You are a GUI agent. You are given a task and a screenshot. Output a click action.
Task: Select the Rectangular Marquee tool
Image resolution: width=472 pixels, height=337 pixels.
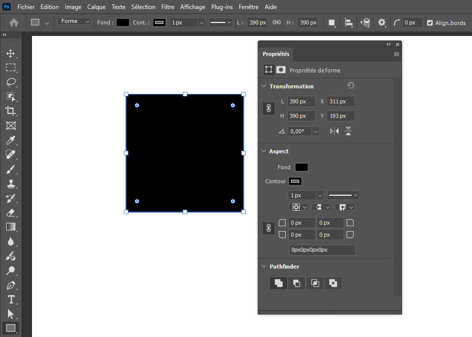pos(10,68)
